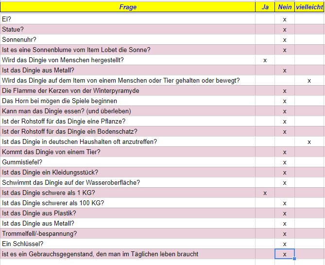Click Nein mark for 'schwerer als 100 KG'
The height and width of the screenshot is (265, 325).
pos(285,203)
